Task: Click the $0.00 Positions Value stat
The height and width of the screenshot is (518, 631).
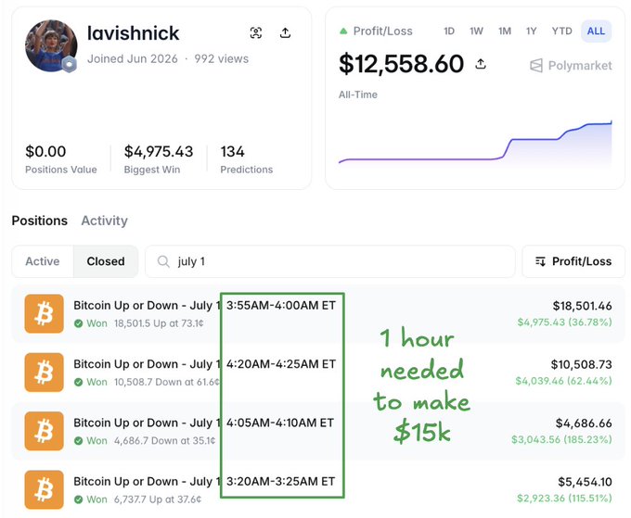Action: (61, 159)
